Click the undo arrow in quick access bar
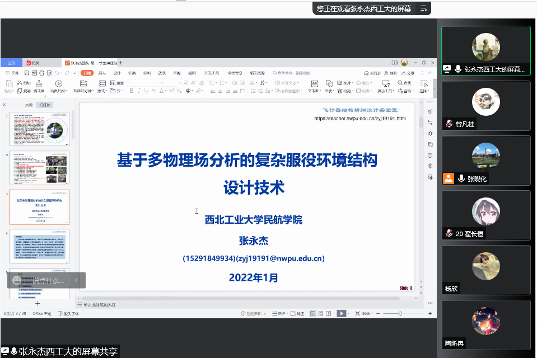Viewport: 537px width, 358px height. (x=57, y=73)
